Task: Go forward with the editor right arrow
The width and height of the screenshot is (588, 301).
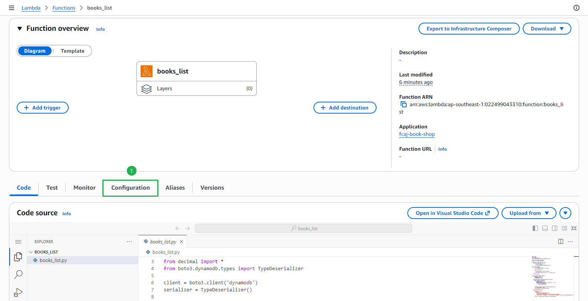Action: click(187, 228)
